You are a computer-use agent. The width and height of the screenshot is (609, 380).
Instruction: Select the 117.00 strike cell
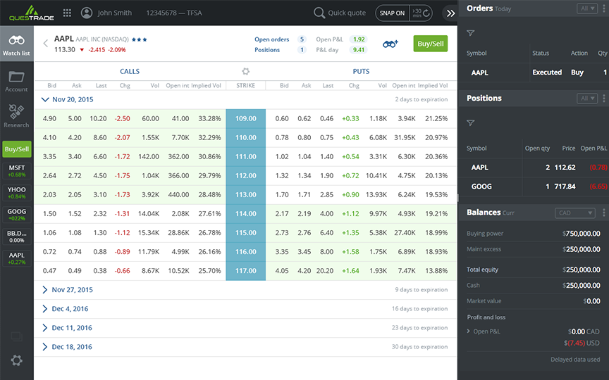coord(245,271)
